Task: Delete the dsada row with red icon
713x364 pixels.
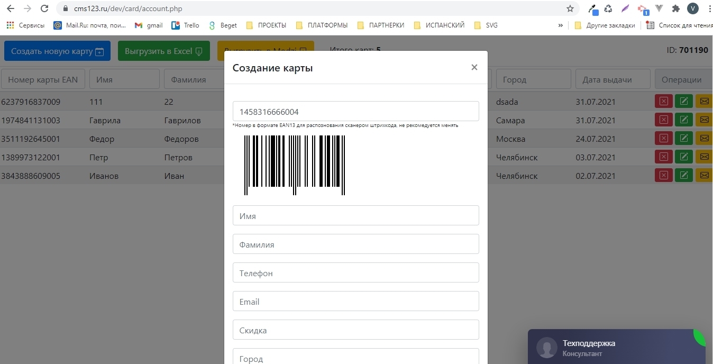Action: 663,101
